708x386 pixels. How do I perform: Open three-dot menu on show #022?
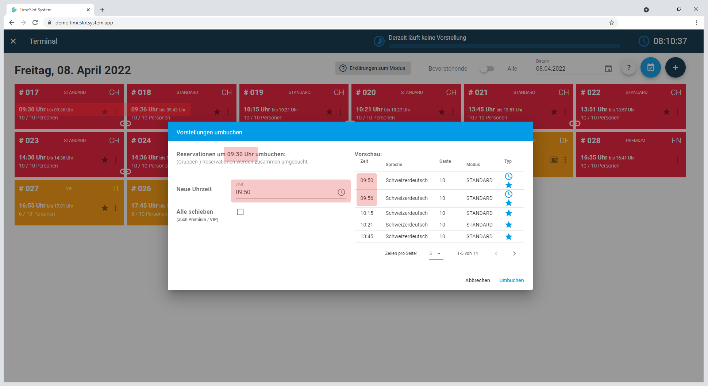coord(677,112)
